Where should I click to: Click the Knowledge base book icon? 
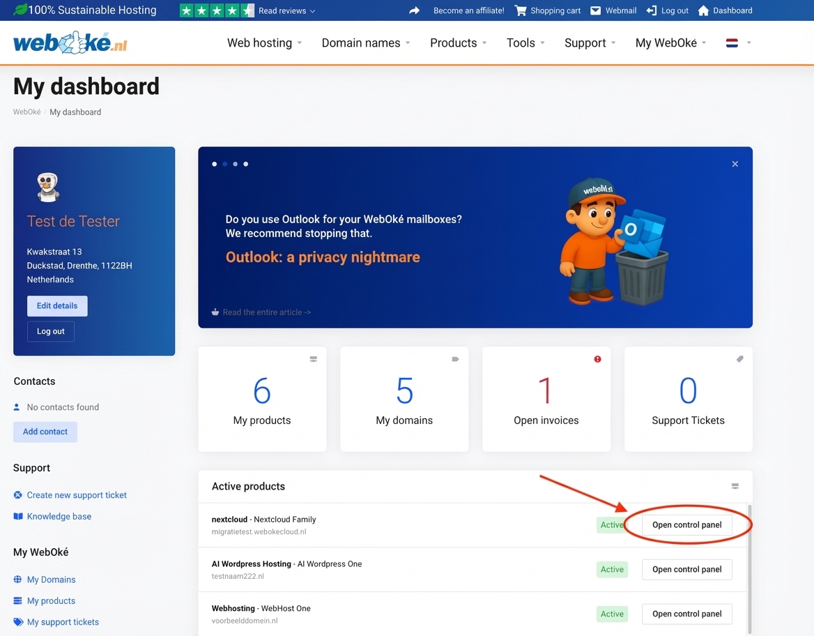tap(18, 517)
